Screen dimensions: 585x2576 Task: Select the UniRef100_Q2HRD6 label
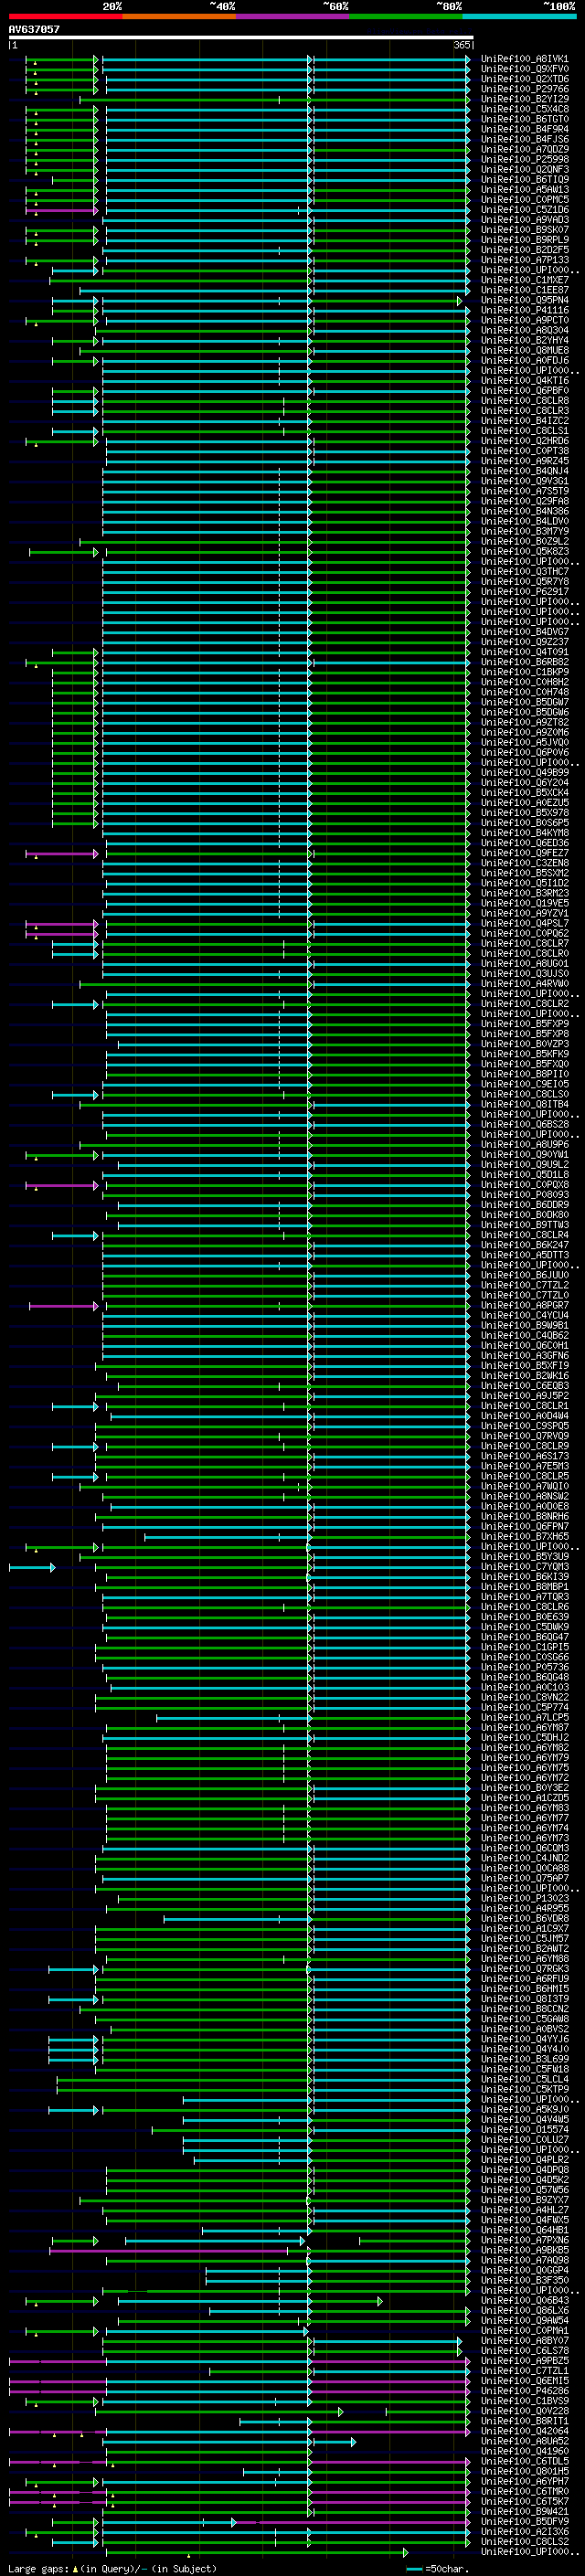525,441
